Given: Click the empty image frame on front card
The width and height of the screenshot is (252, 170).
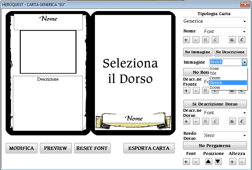Looking at the screenshot, I should 48,52.
